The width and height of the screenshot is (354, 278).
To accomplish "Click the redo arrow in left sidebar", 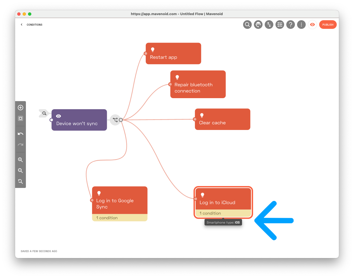I will pyautogui.click(x=21, y=145).
